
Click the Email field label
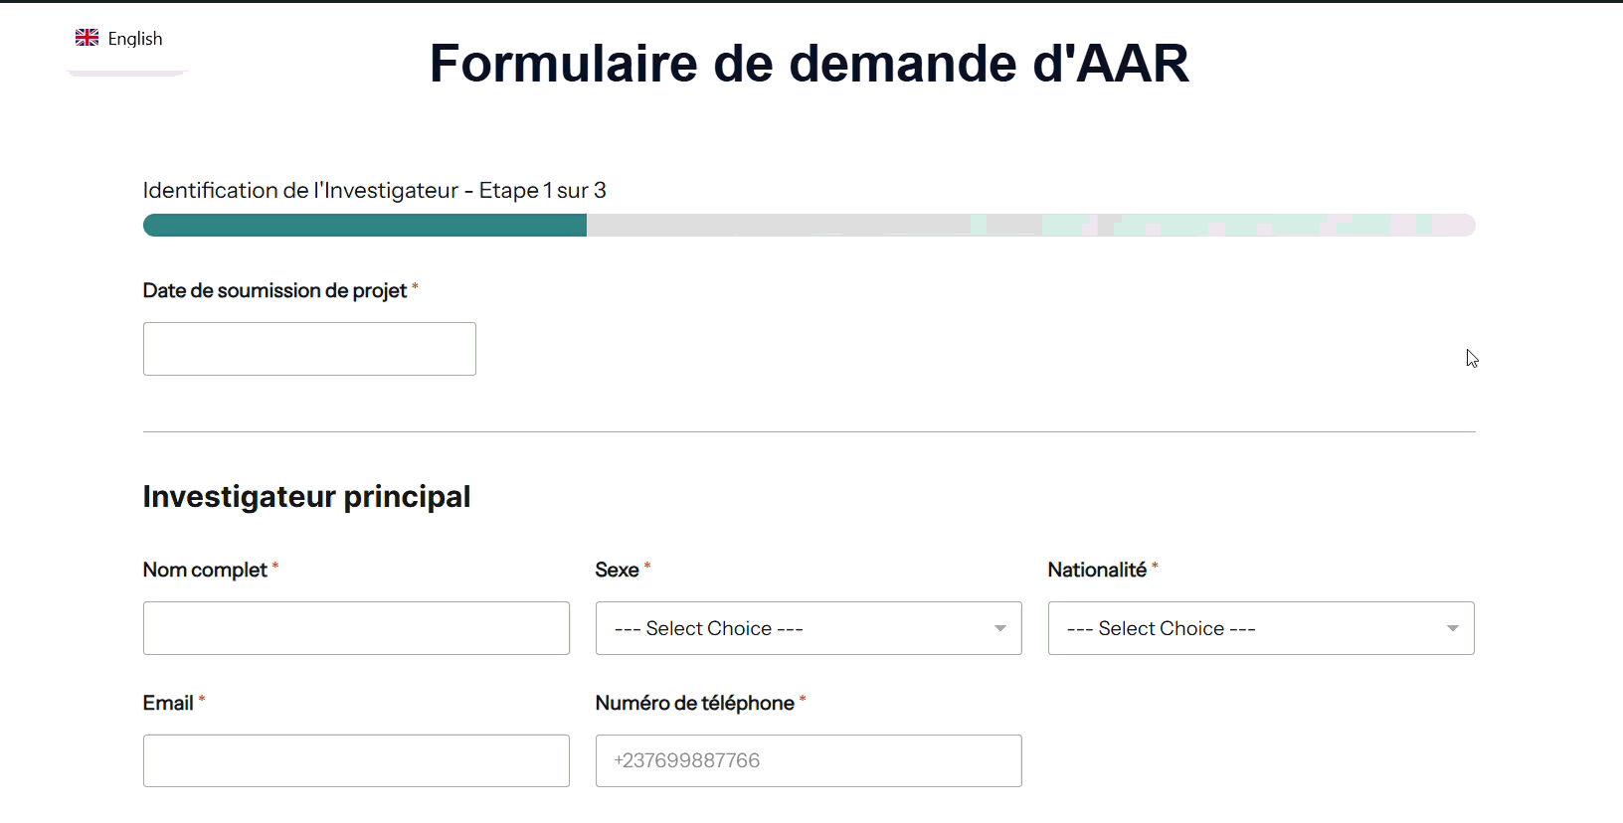click(168, 703)
